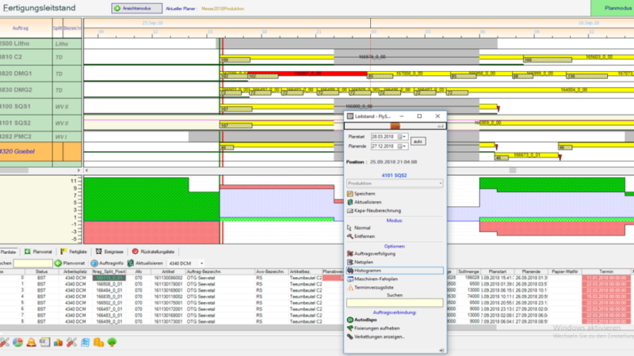Screen dimensions: 634x356
Task: Open Histogramm option
Action: [394, 271]
